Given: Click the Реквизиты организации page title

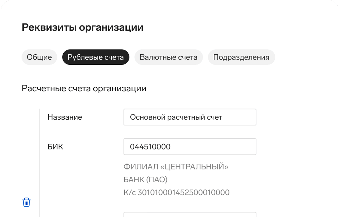Looking at the screenshot, I should click(82, 27).
